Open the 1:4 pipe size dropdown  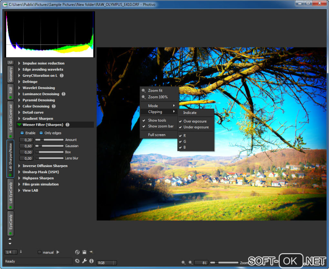(x=11, y=252)
